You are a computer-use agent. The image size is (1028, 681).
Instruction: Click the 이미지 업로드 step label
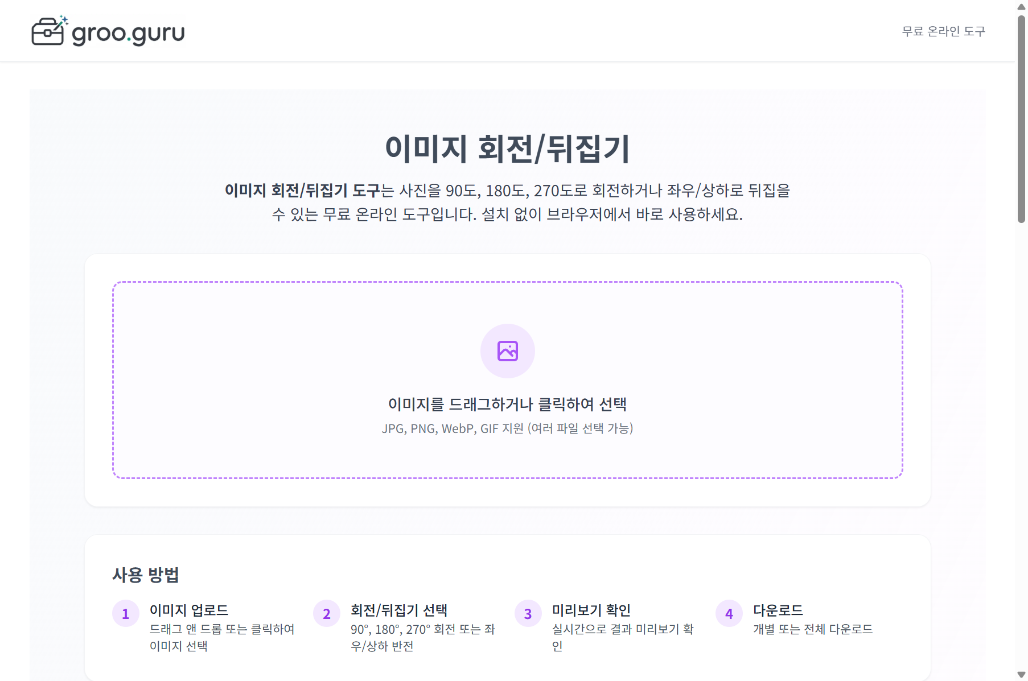(188, 610)
